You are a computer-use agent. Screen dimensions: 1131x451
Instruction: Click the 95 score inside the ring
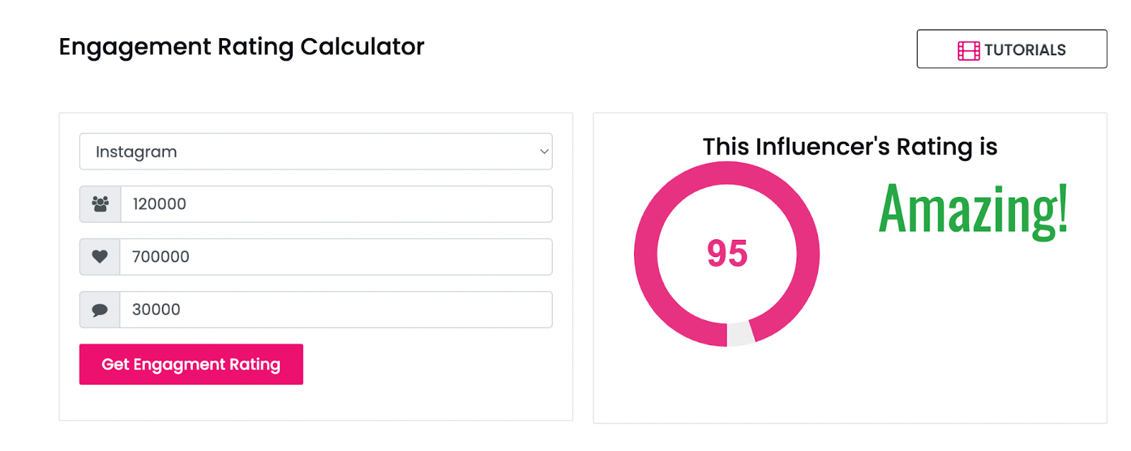(727, 253)
